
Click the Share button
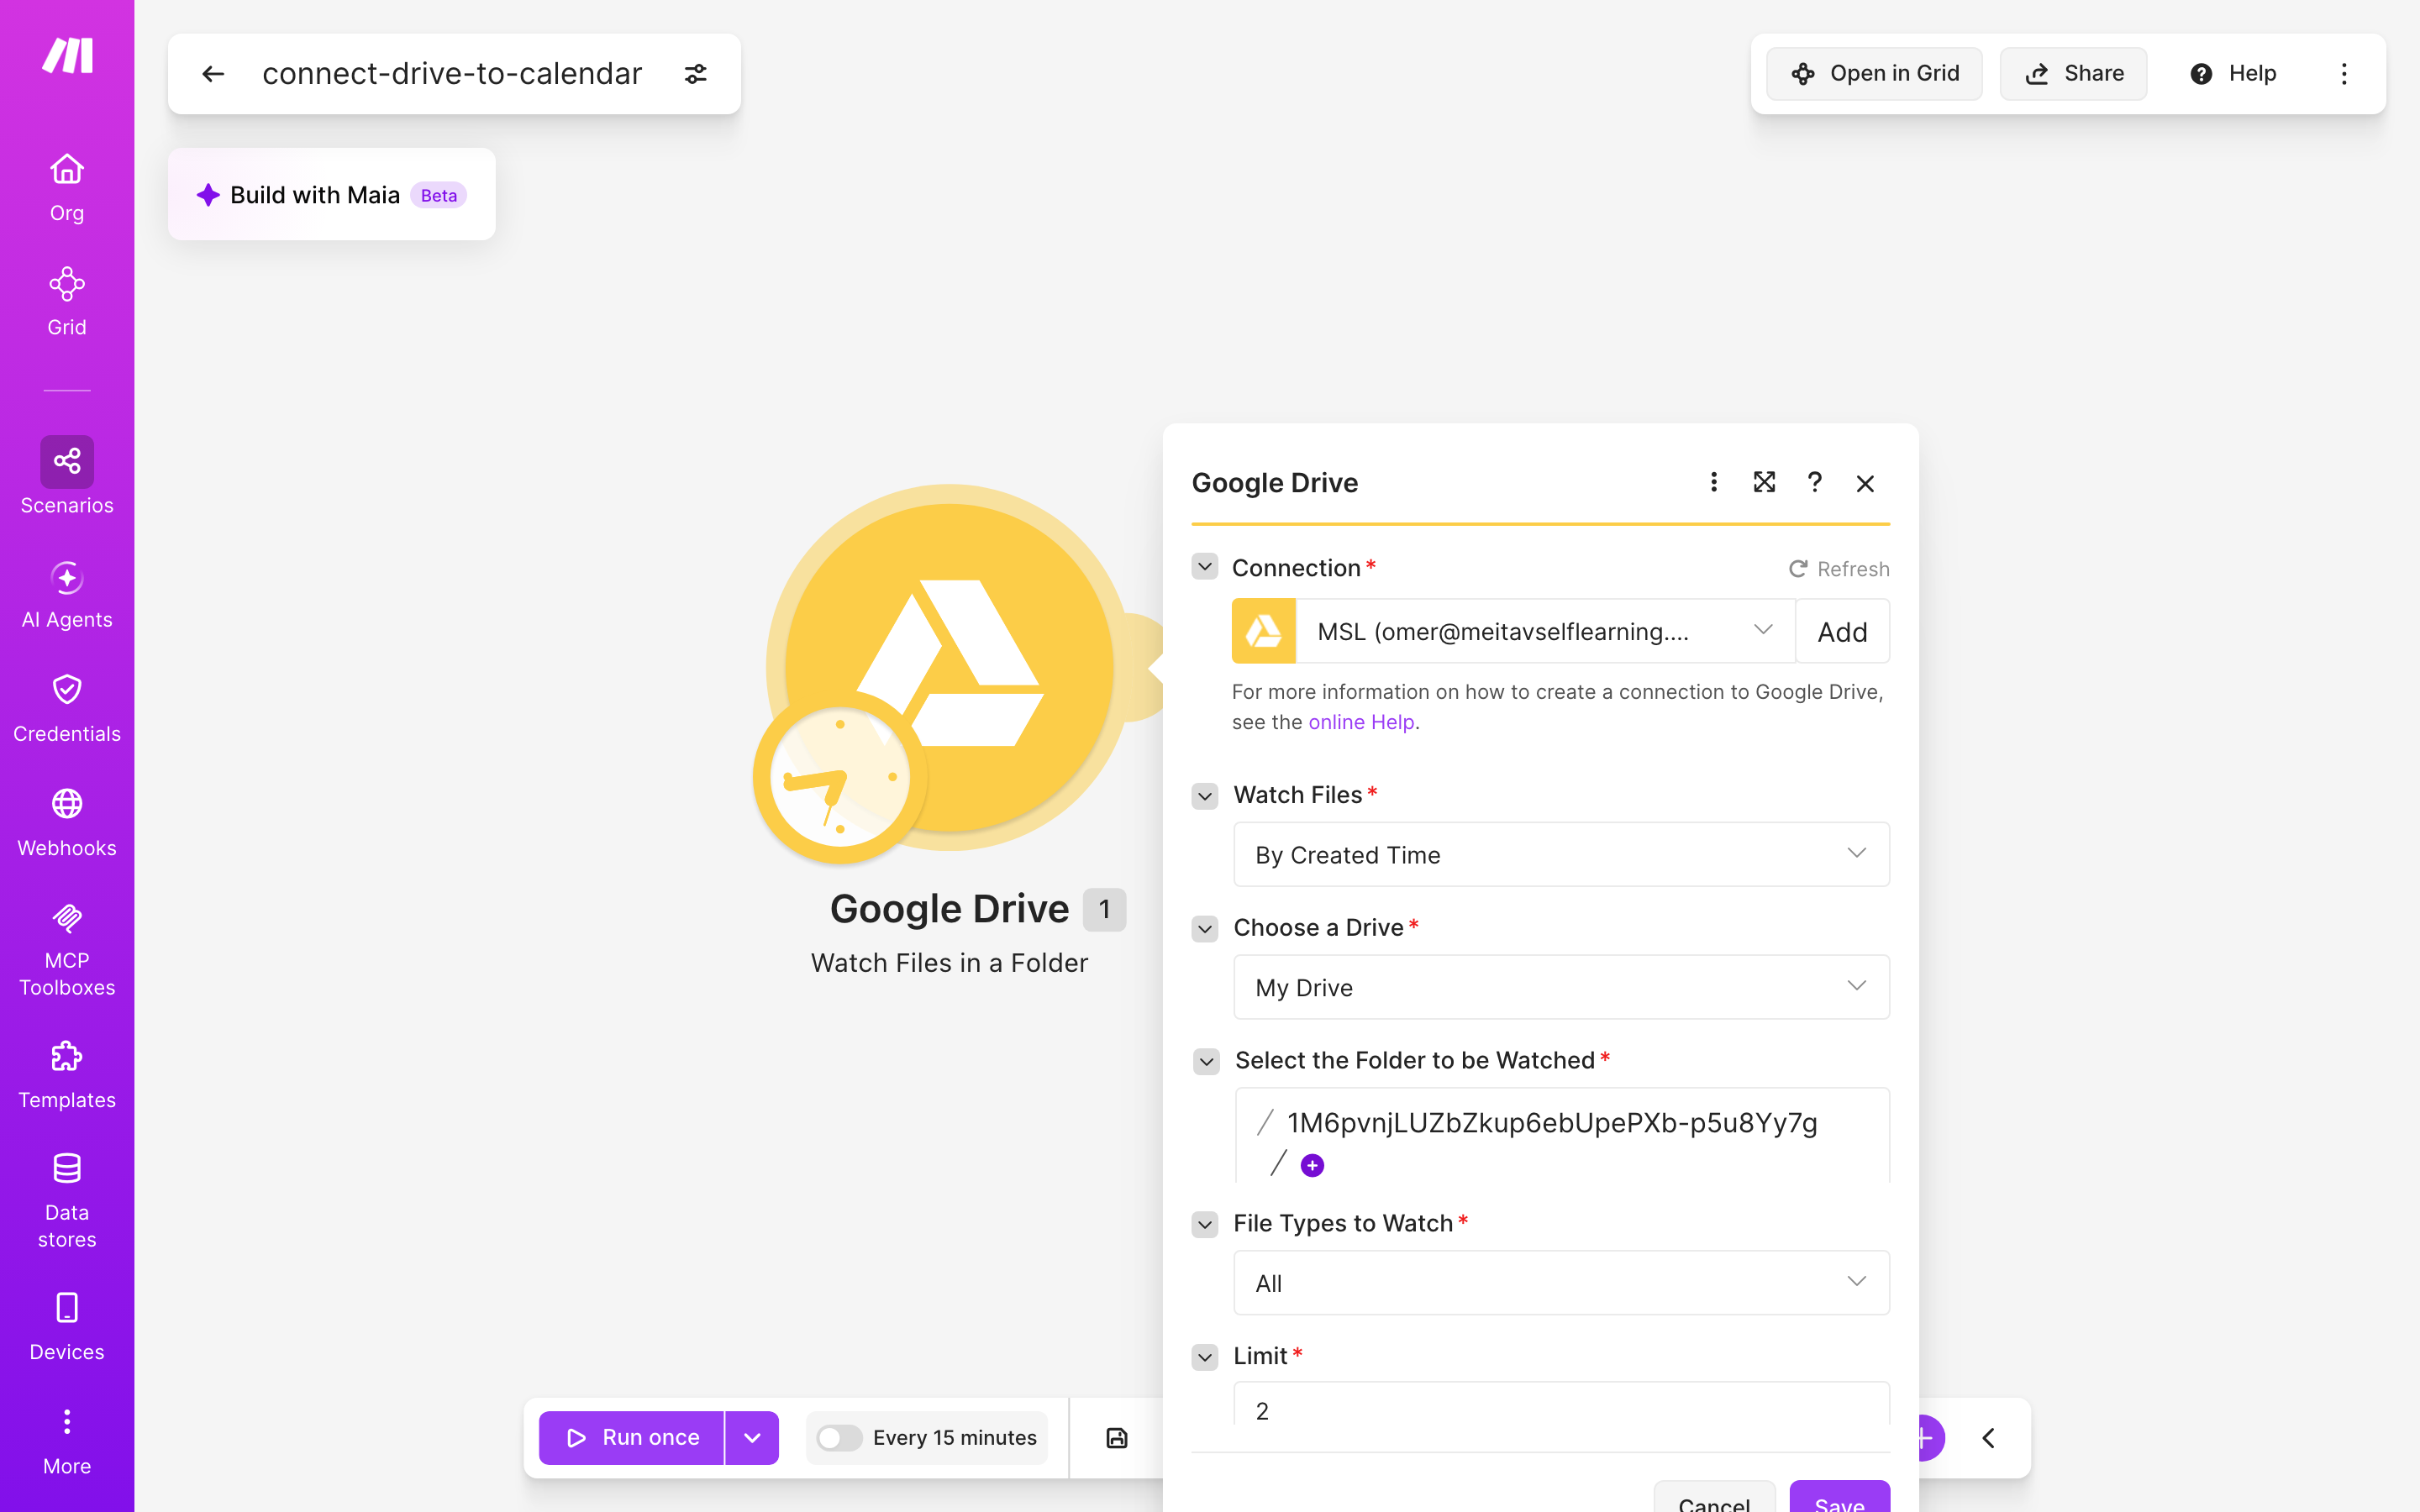pos(2073,74)
